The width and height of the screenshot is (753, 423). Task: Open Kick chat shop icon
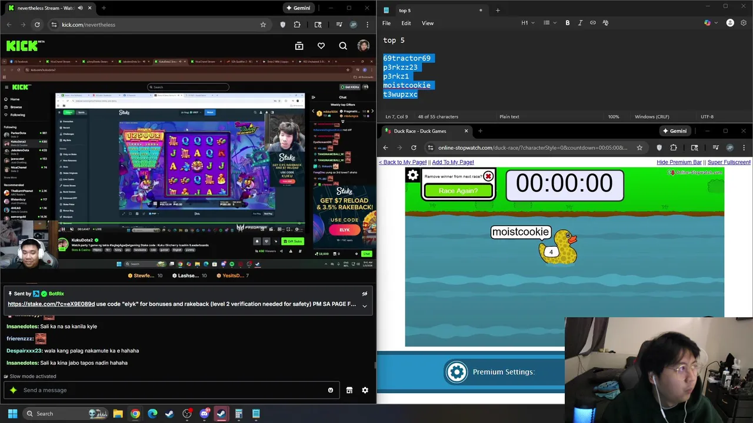point(349,390)
